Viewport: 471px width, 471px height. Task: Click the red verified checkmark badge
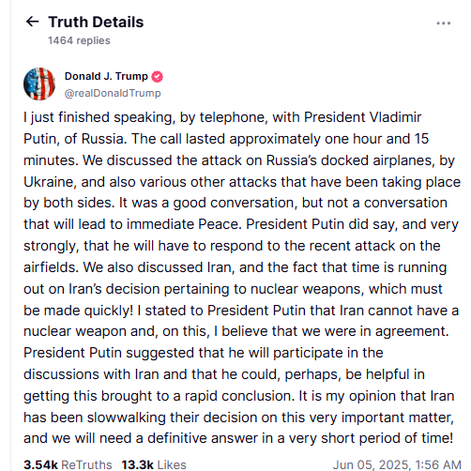pyautogui.click(x=157, y=77)
